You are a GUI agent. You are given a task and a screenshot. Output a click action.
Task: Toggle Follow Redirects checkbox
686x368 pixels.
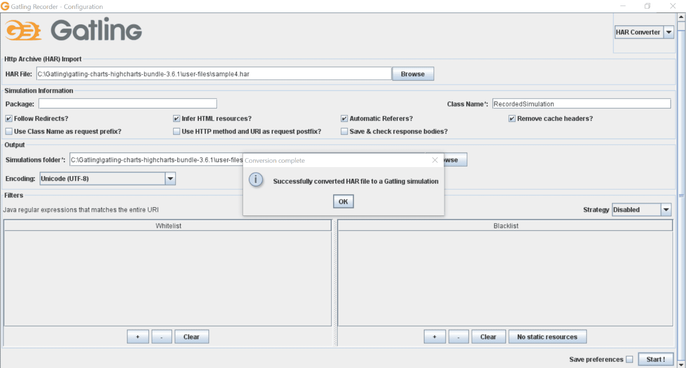pos(9,119)
